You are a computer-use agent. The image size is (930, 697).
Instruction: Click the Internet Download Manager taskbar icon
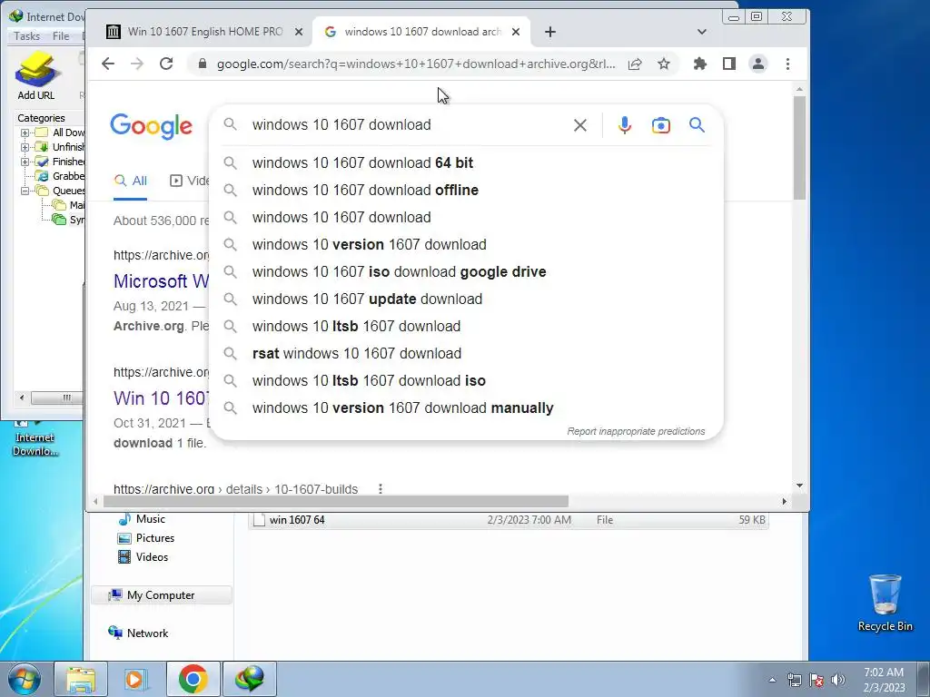249,679
